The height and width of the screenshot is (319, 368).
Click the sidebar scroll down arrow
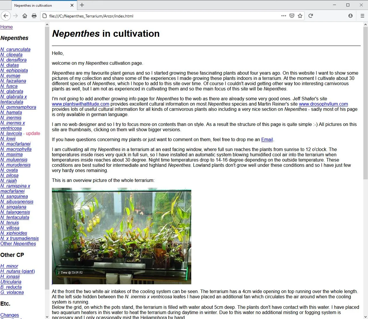point(47,317)
